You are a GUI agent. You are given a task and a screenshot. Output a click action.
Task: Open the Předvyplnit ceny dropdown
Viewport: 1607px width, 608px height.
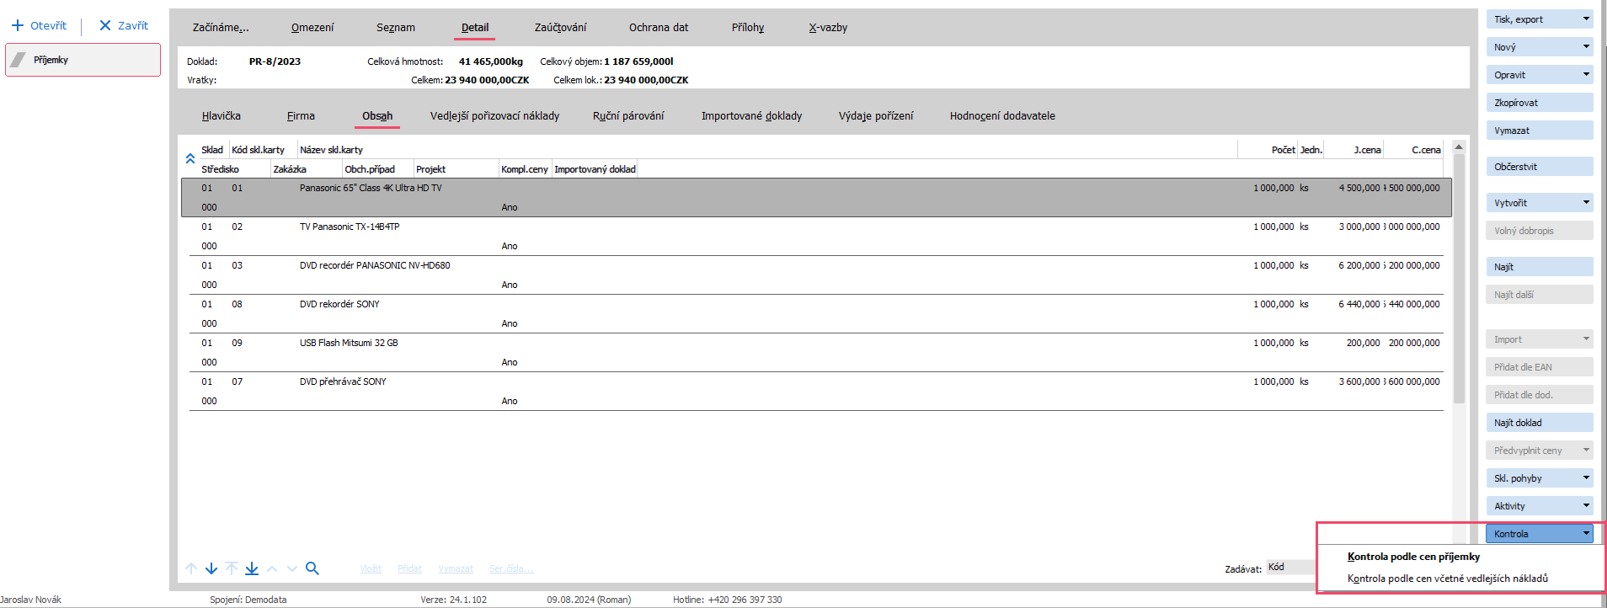1540,451
